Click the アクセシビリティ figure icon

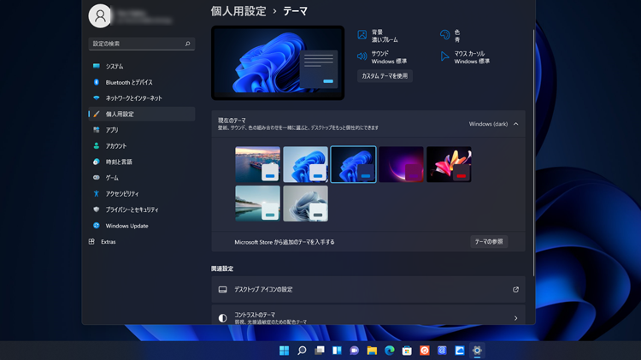click(x=96, y=193)
